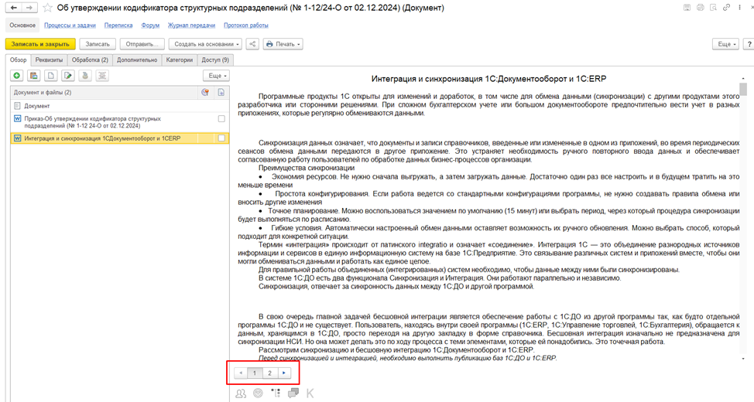
Task: Open the three-dots menu at top right
Action: pyautogui.click(x=739, y=8)
